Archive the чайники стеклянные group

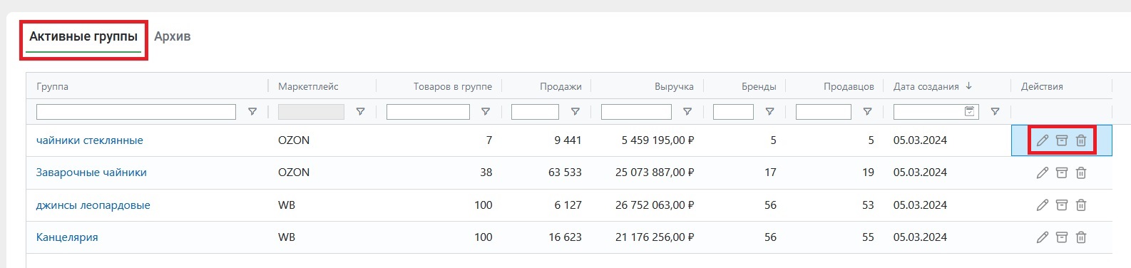click(x=1062, y=140)
